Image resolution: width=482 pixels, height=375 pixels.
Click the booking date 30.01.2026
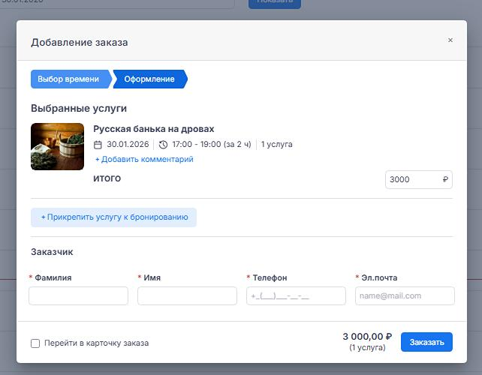[128, 145]
